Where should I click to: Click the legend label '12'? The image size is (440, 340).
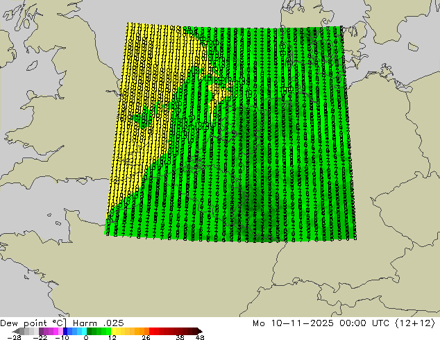[x=112, y=337]
